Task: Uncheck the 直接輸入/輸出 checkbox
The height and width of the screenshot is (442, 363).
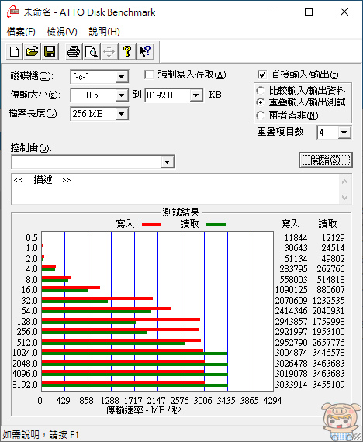Action: click(x=262, y=74)
